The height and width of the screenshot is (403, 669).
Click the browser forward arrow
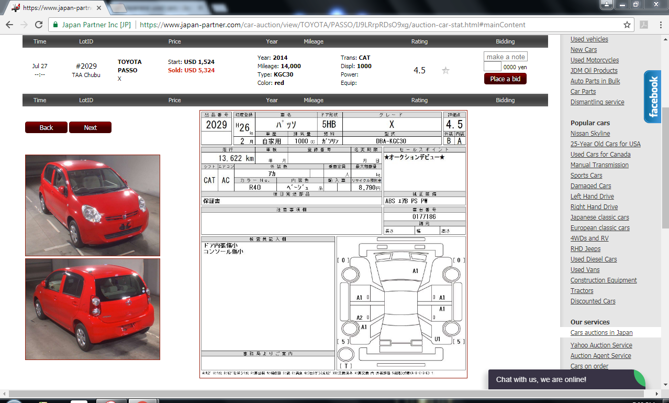pyautogui.click(x=24, y=25)
